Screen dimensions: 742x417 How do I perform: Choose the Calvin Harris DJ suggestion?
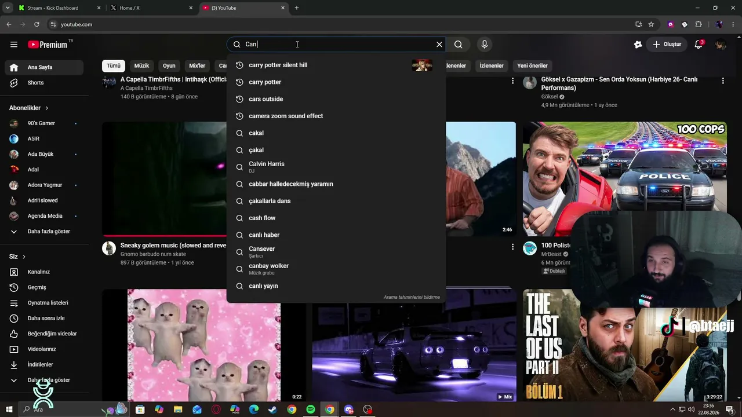click(336, 167)
